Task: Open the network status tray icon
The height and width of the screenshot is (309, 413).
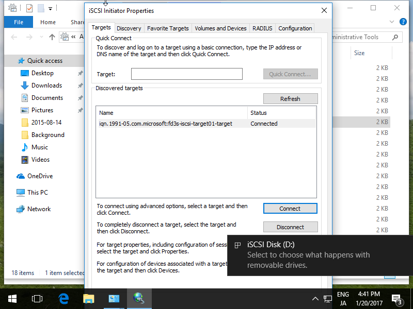Action: 328,299
